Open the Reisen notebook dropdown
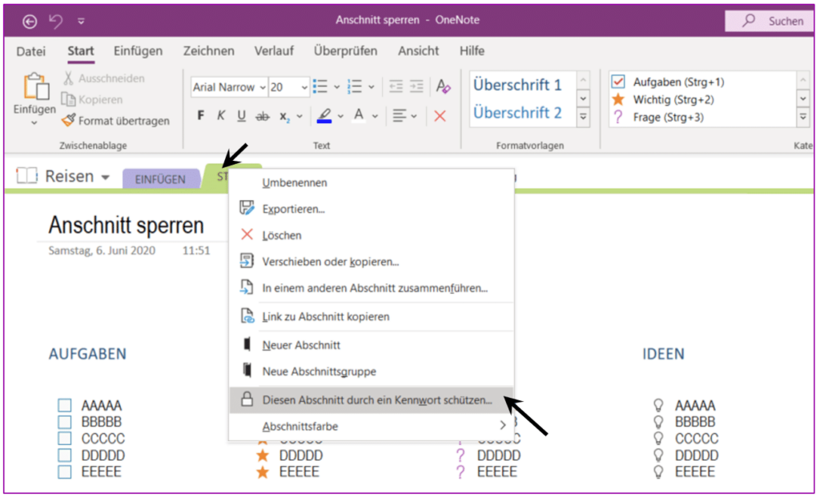Screen dimensions: 820x497 105,177
